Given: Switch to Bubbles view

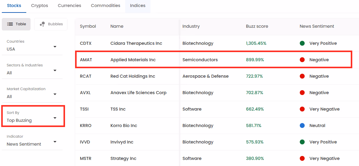Looking at the screenshot, I should 51,24.
